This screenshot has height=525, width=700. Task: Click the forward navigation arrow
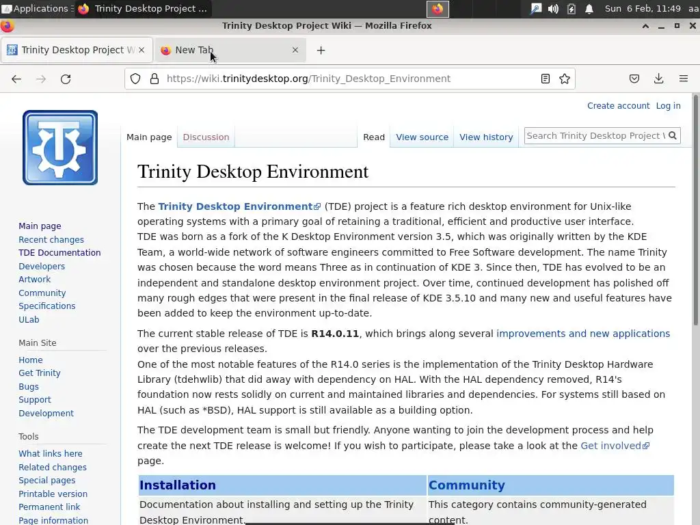(x=40, y=79)
